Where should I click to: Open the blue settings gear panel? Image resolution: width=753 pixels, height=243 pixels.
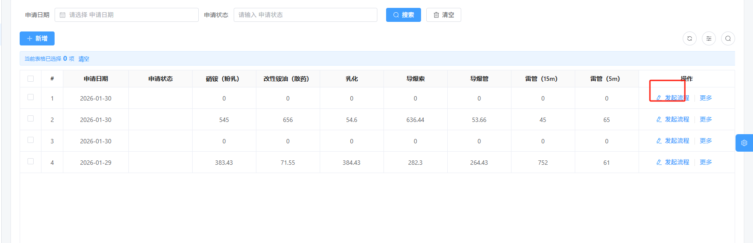pos(744,143)
